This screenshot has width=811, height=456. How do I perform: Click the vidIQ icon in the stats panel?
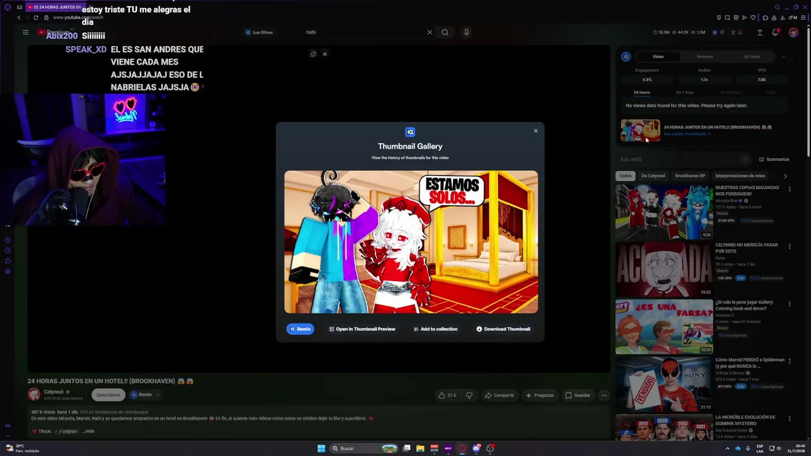tap(626, 56)
